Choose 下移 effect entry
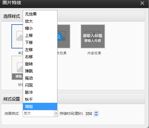Image resolution: width=149 pixels, height=128 pixels. pos(40,43)
